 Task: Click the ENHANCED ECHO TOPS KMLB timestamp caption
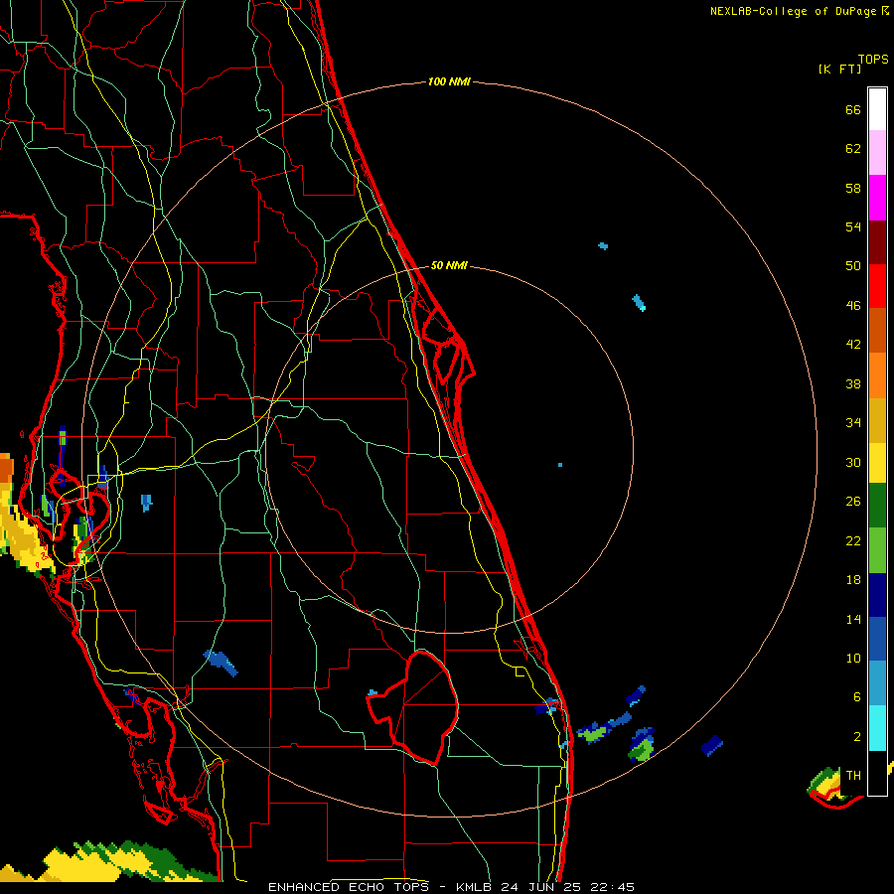click(451, 887)
